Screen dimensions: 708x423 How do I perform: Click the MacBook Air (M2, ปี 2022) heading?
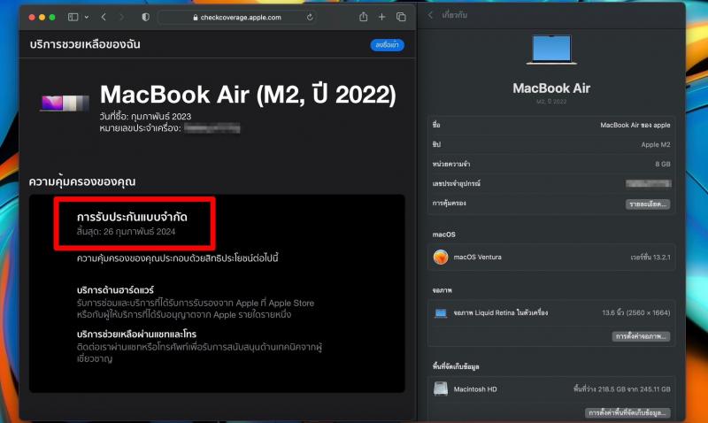coord(248,94)
